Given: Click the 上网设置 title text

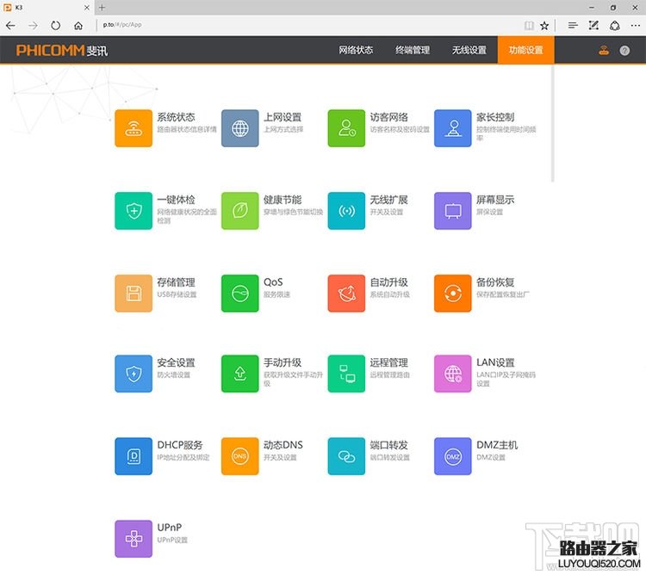Looking at the screenshot, I should click(283, 117).
